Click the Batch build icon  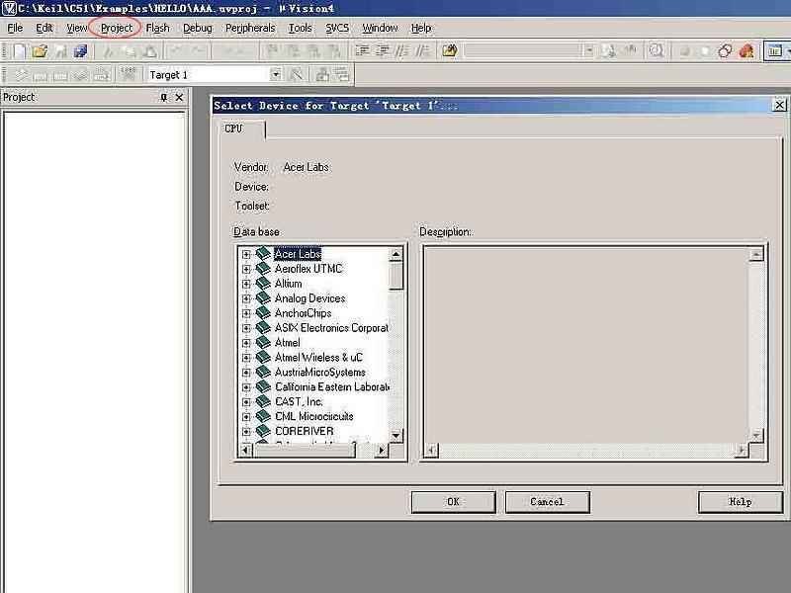click(x=81, y=75)
